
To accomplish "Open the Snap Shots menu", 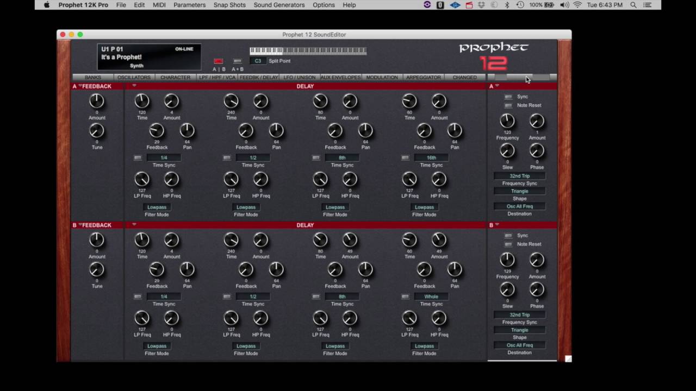I will click(x=229, y=5).
